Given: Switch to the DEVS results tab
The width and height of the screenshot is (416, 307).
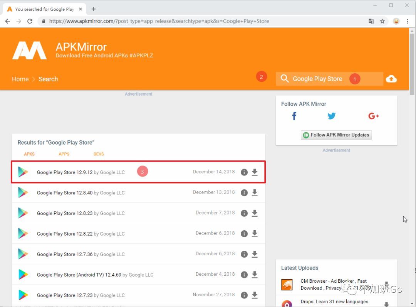Looking at the screenshot, I should click(x=99, y=154).
